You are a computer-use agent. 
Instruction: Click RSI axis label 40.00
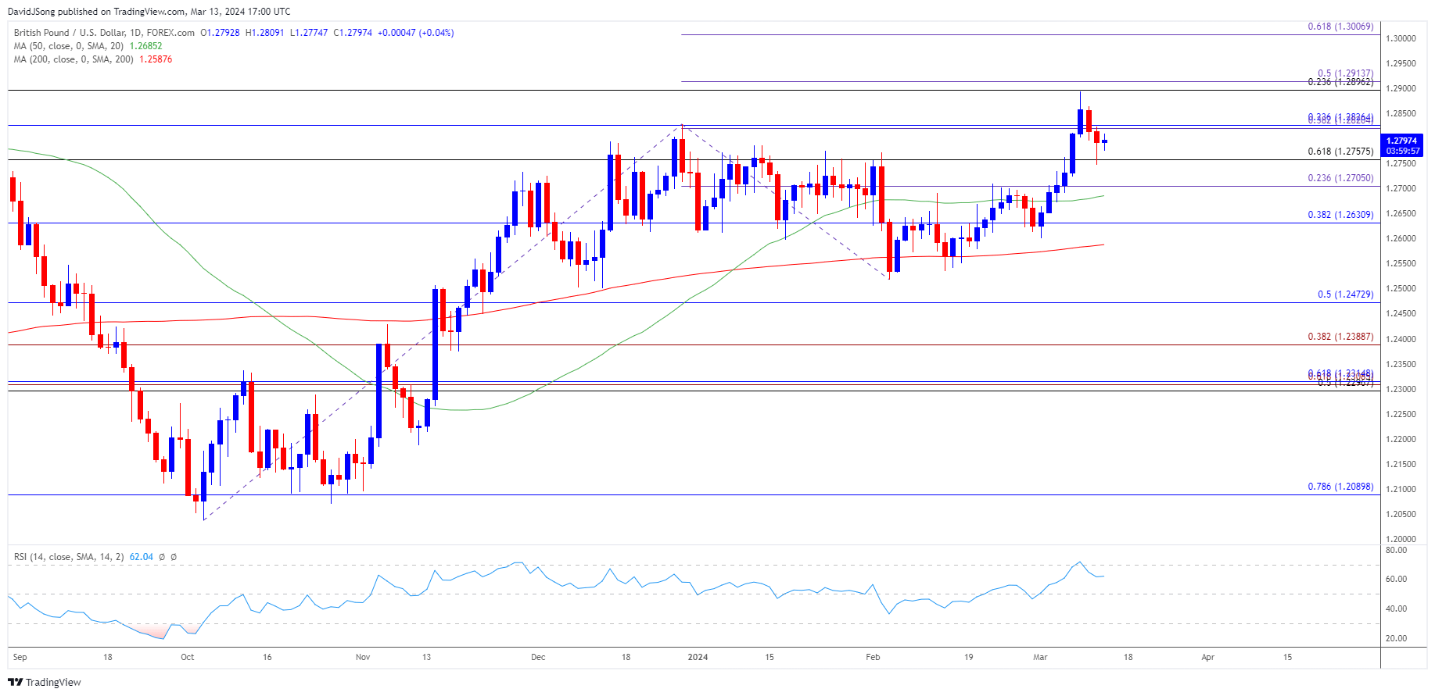[1396, 609]
